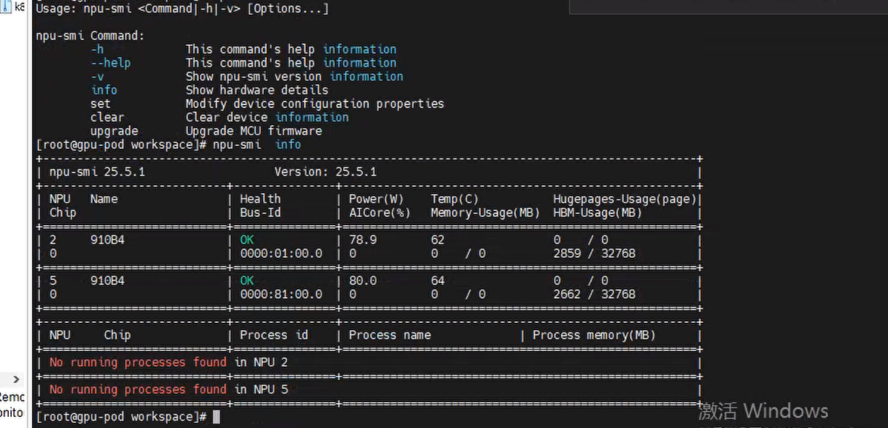Viewport: 888px width, 428px height.
Task: Expand the sidebar chevron arrow at left
Action: 16,379
